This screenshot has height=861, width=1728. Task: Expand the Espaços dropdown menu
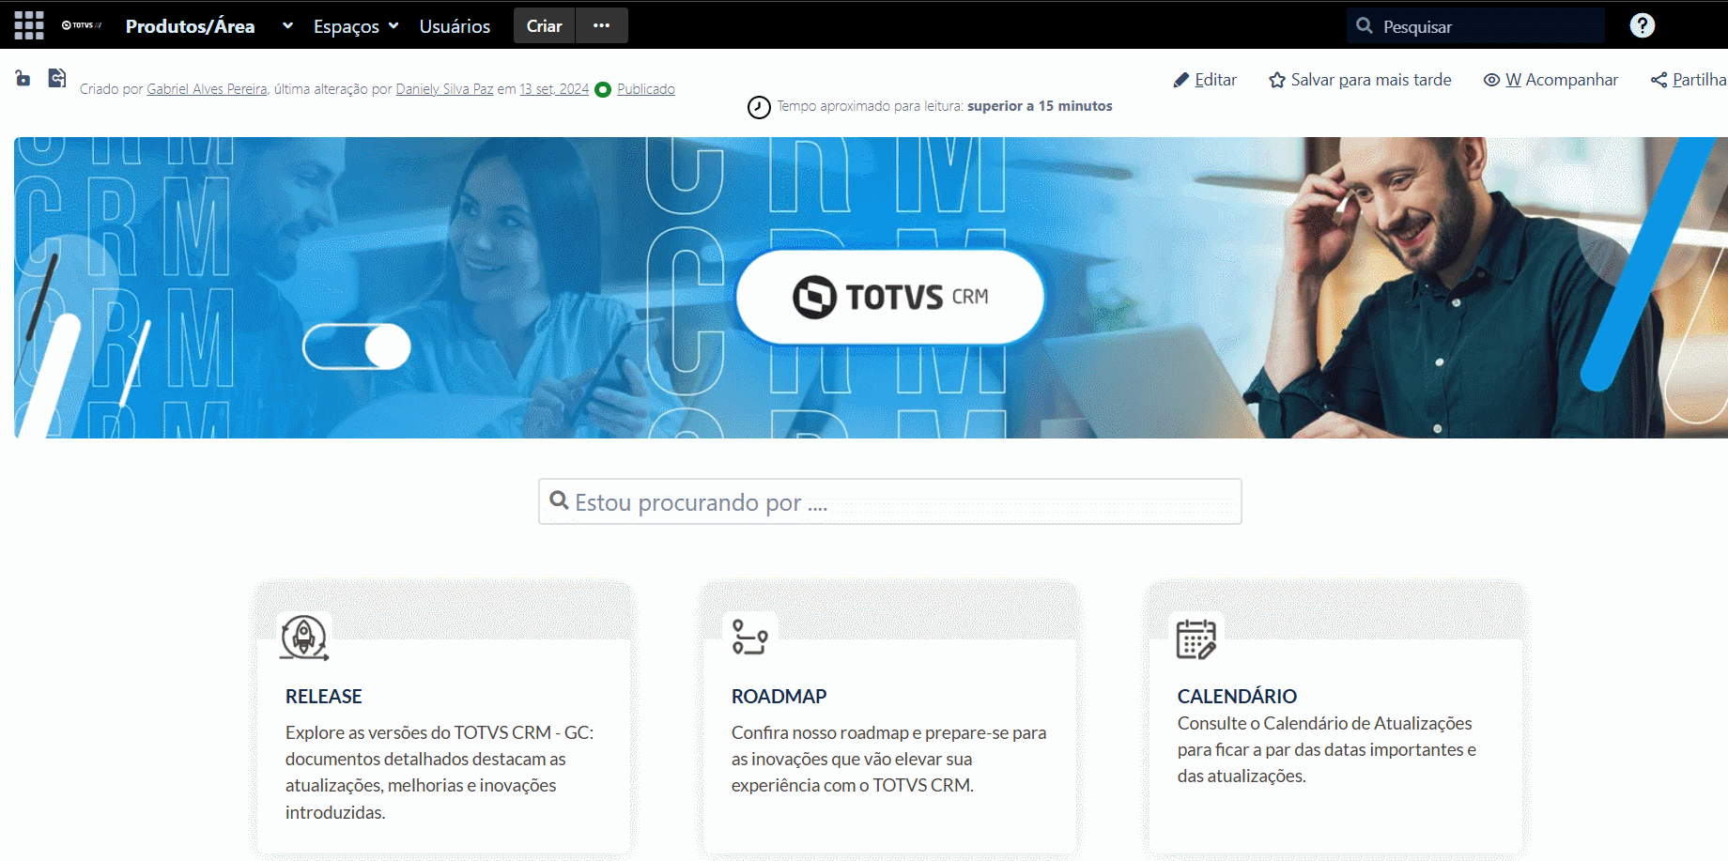pos(356,26)
